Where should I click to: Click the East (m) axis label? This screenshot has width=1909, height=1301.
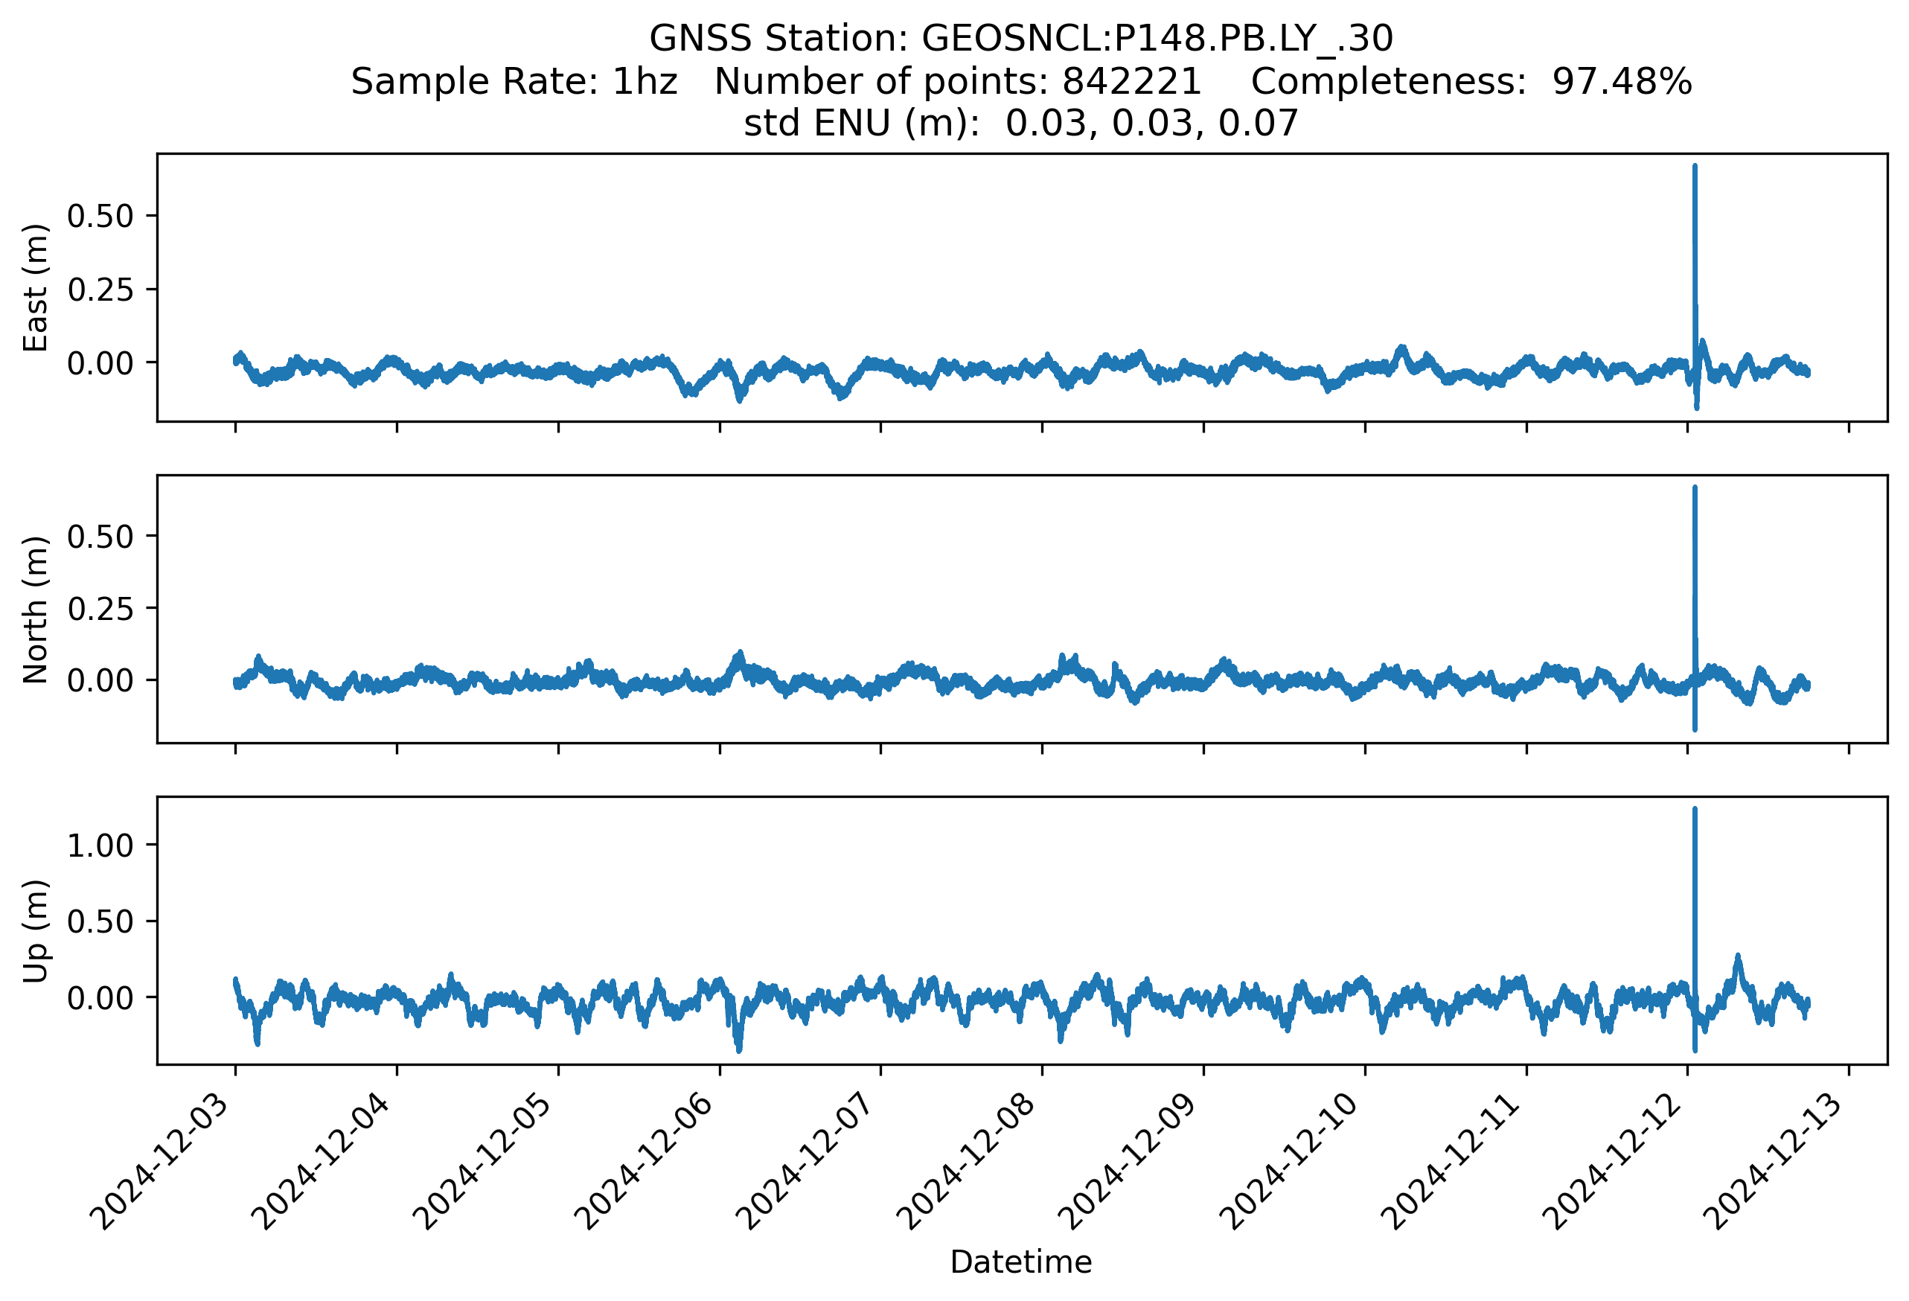35,287
